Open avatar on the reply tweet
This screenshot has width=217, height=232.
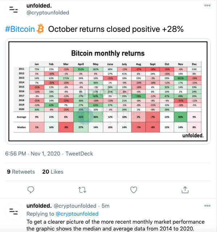click(14, 211)
